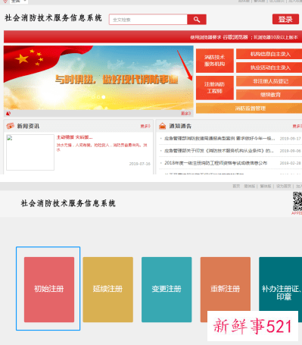Select the 重新注册 tile
302x345 pixels.
click(226, 290)
